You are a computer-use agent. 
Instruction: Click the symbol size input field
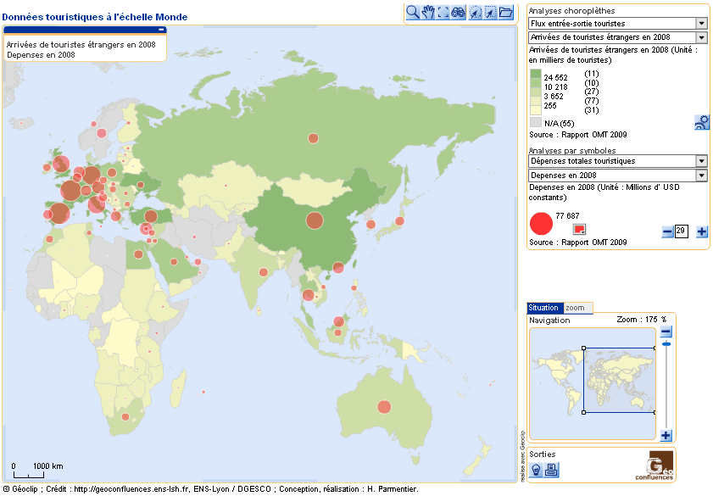(x=681, y=231)
